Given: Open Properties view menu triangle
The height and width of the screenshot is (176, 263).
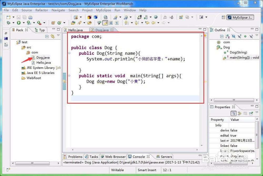Looking at the screenshot, I should (x=257, y=113).
